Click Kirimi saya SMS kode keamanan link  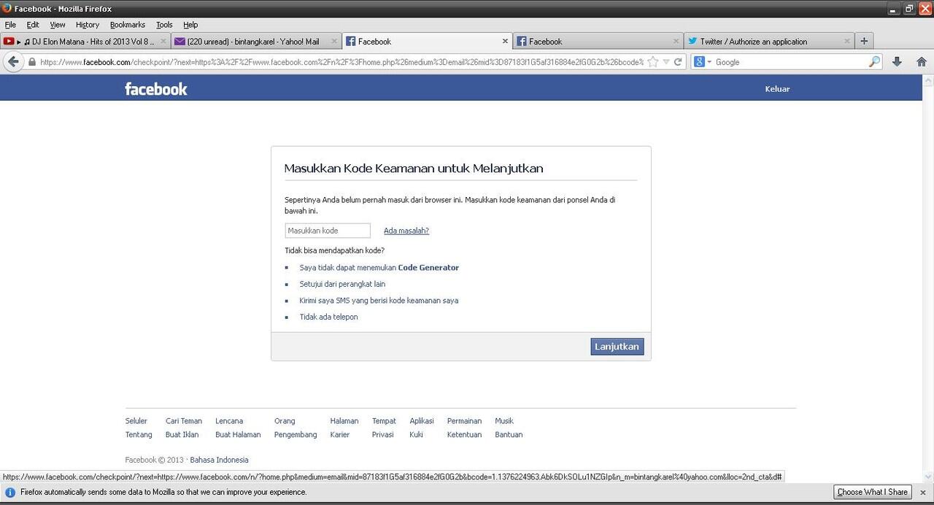[x=379, y=301]
